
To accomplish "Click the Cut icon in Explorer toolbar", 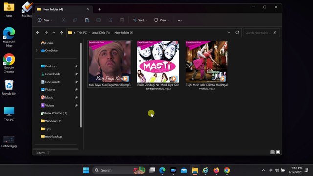I will coord(63,20).
